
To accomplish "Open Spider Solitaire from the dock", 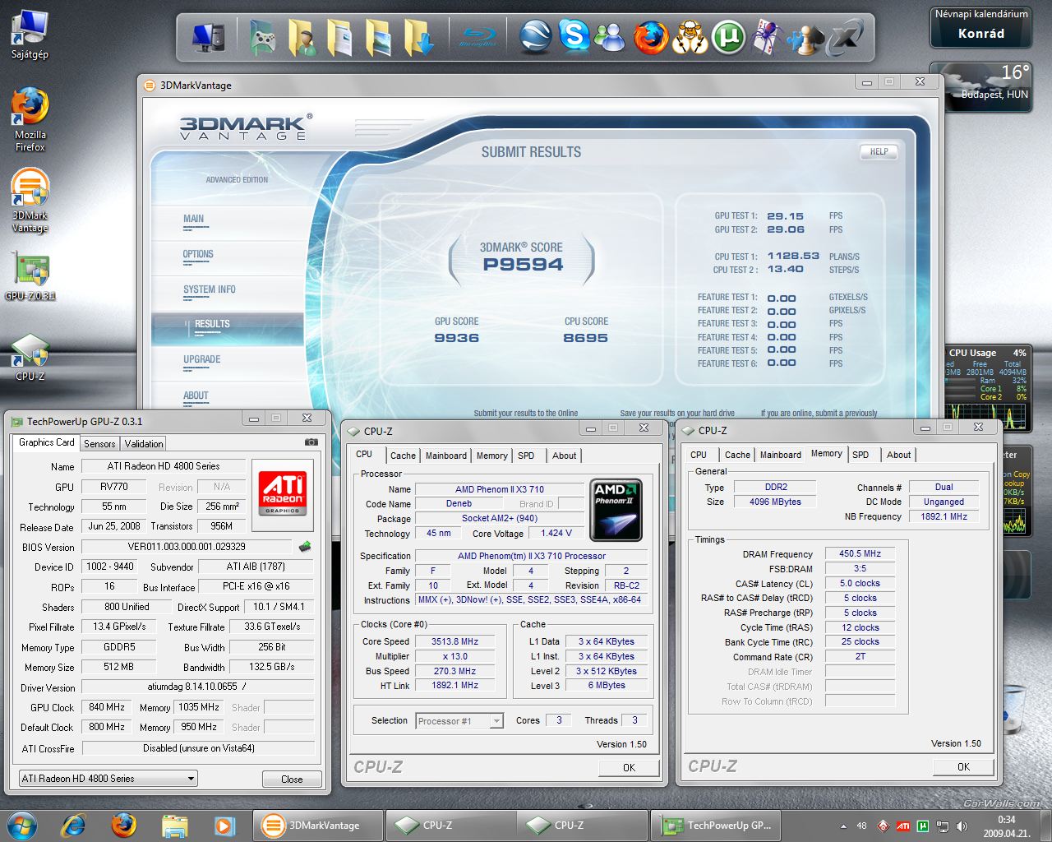I will tap(767, 38).
